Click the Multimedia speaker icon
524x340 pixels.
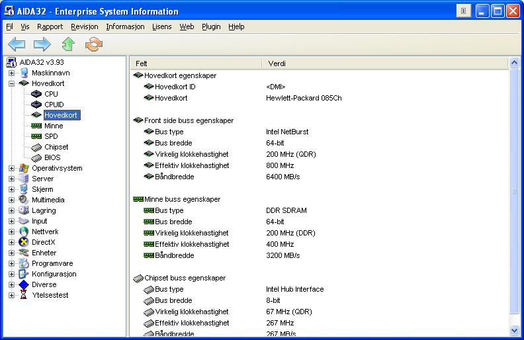point(24,200)
